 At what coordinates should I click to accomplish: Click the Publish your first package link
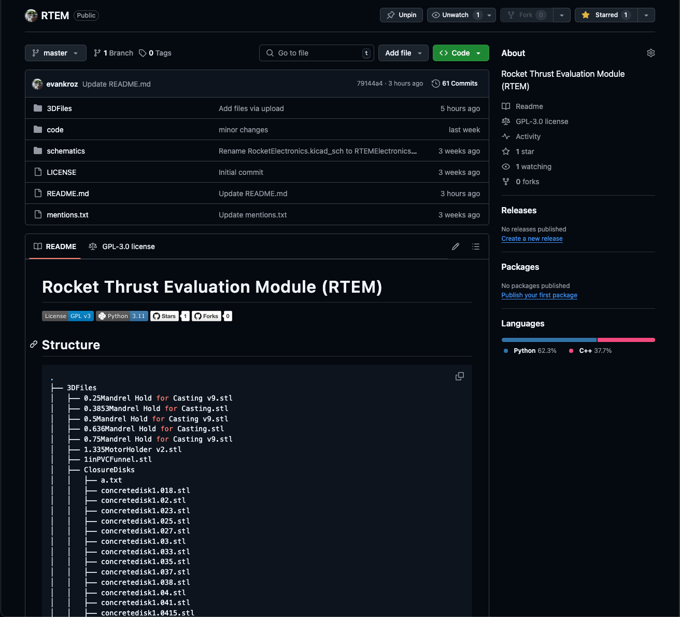pos(539,295)
